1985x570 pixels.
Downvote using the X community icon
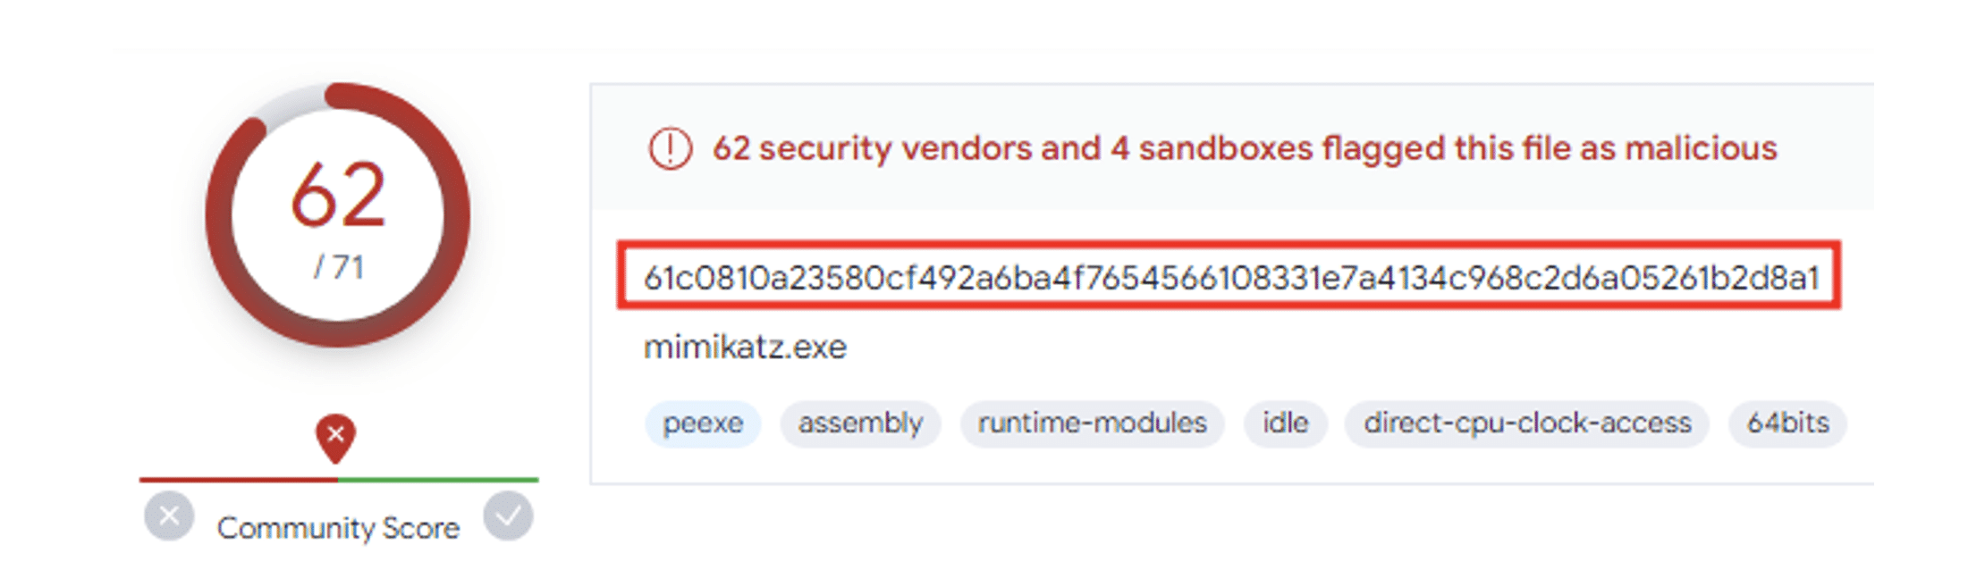169,516
